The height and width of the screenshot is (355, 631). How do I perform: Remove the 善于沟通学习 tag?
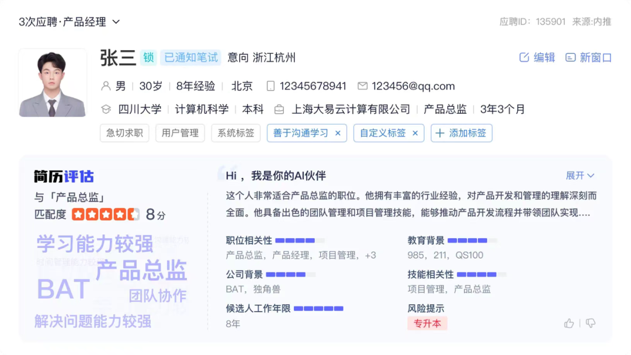338,133
